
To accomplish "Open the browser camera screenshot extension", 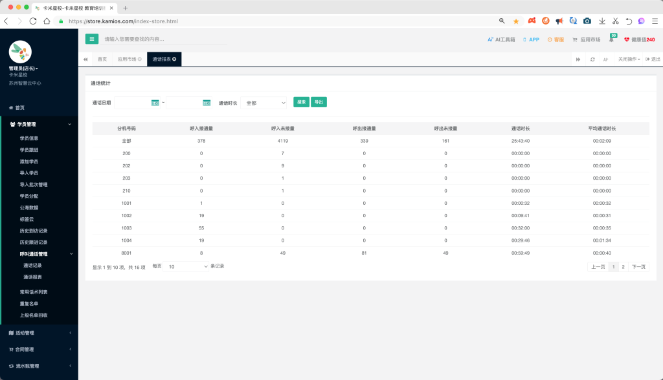I will point(587,21).
